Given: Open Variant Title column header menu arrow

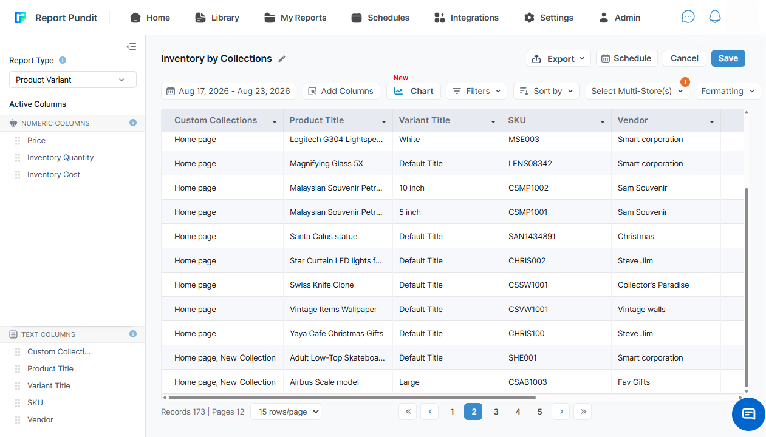Looking at the screenshot, I should pos(493,122).
